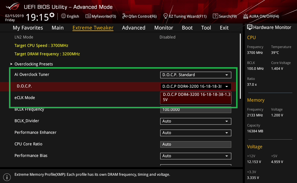
Task: Switch to Main tab
Action: 58,28
